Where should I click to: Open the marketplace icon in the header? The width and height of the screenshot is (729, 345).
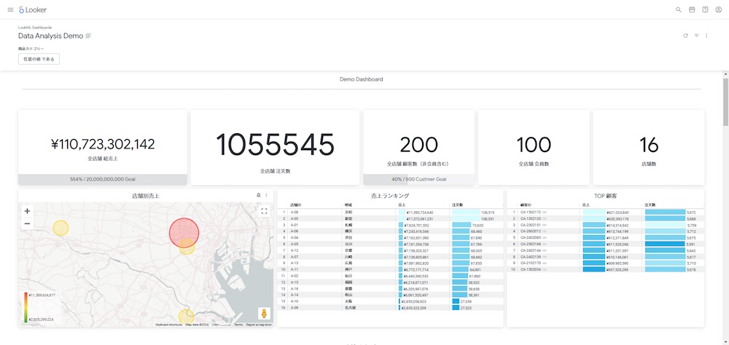coord(692,9)
